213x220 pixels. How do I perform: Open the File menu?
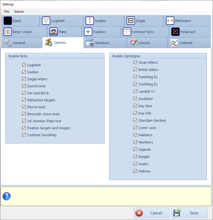pos(7,12)
